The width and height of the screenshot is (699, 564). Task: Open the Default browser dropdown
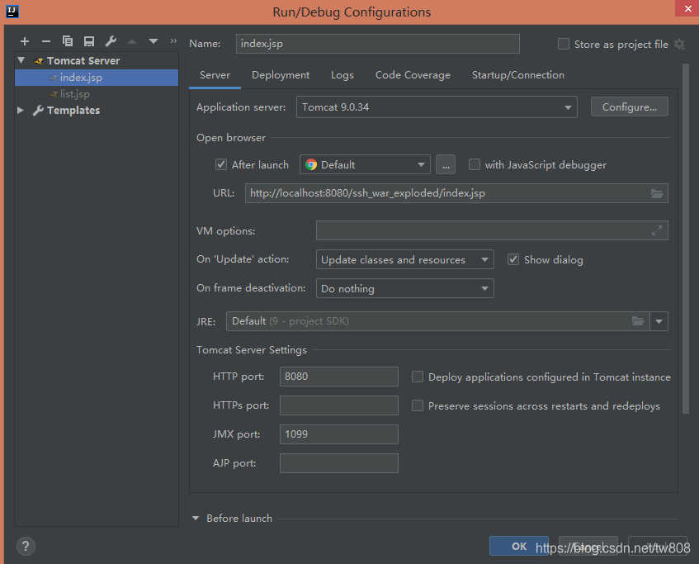coord(365,164)
